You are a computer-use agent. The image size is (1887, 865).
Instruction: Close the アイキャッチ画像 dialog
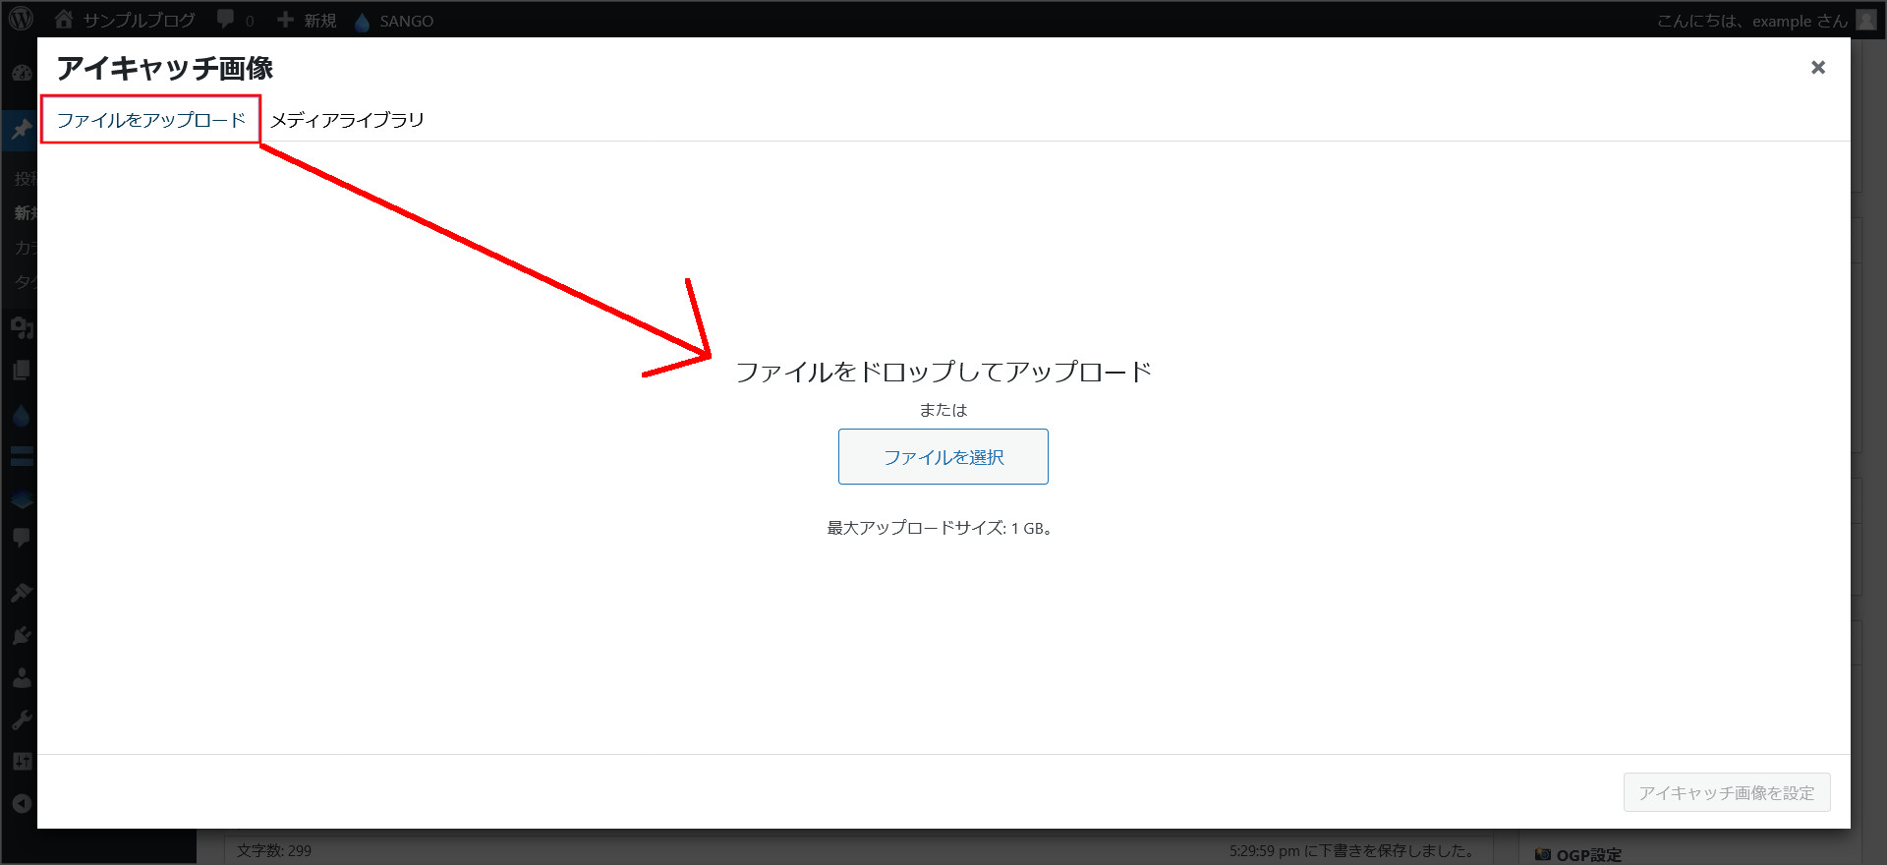(x=1817, y=67)
